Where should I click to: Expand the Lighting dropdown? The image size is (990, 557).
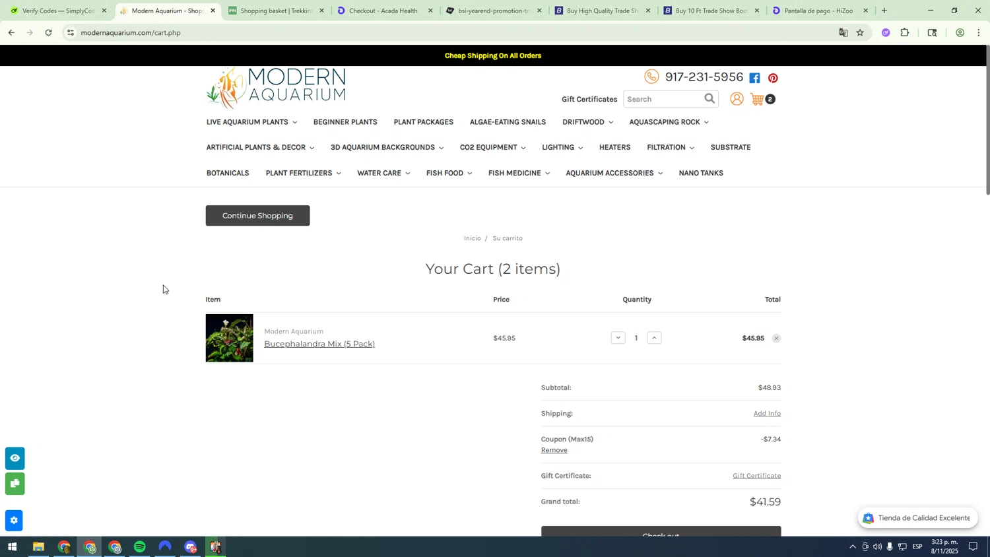pos(562,147)
